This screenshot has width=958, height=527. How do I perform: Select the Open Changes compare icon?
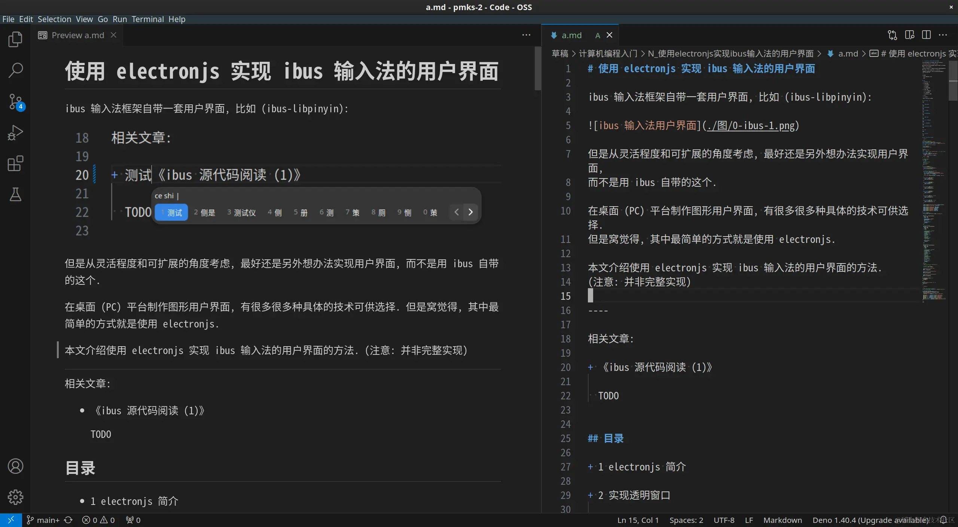pyautogui.click(x=892, y=35)
